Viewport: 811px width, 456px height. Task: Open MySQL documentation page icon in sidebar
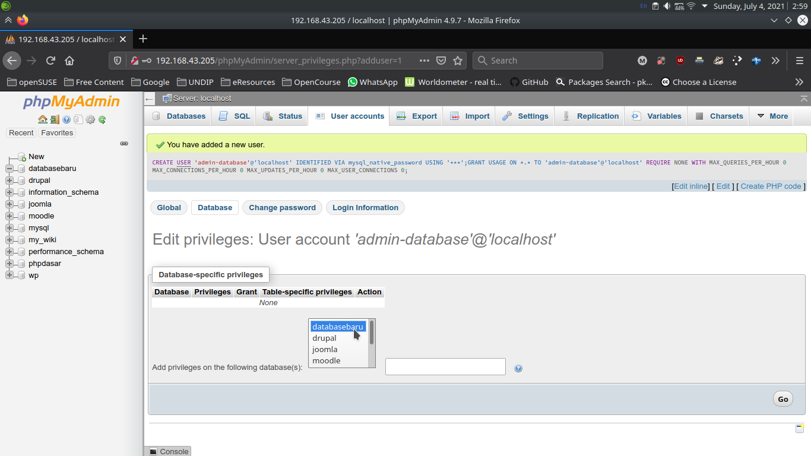78,119
